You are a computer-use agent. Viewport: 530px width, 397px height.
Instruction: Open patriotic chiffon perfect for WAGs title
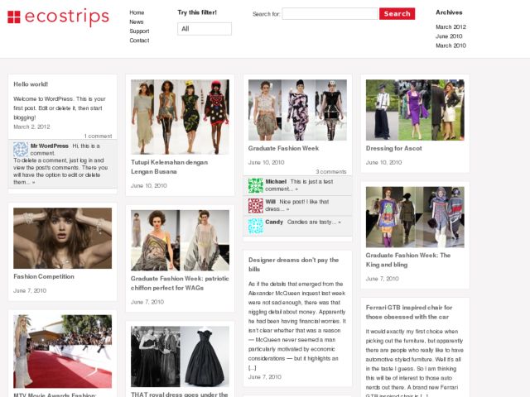[x=180, y=283]
